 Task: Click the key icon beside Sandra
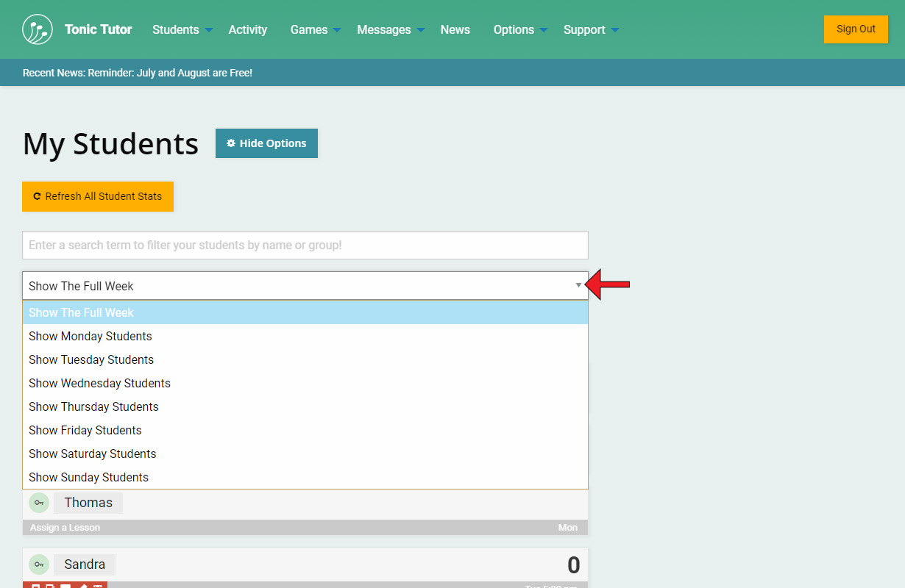click(39, 564)
